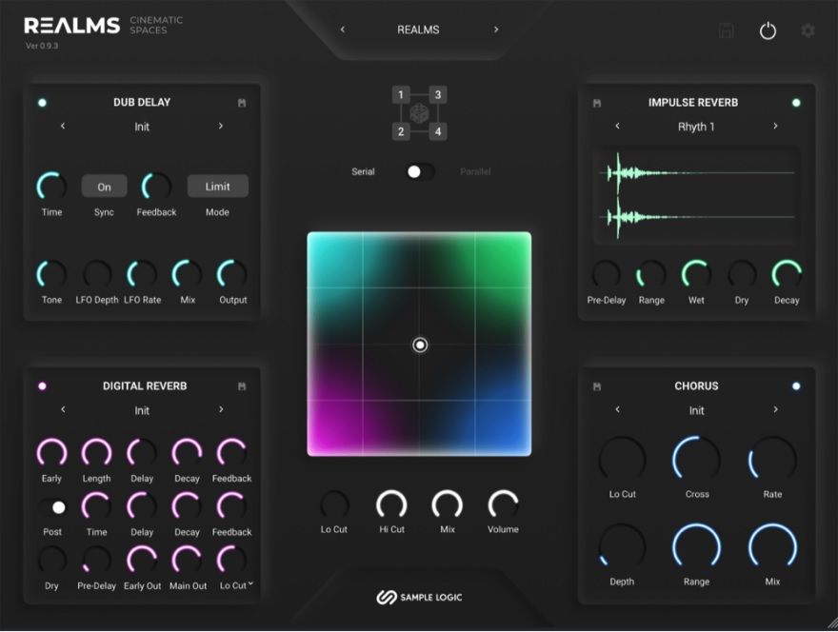The height and width of the screenshot is (632, 838).
Task: Click the version text Ver 0.9.3
Action: tap(42, 46)
